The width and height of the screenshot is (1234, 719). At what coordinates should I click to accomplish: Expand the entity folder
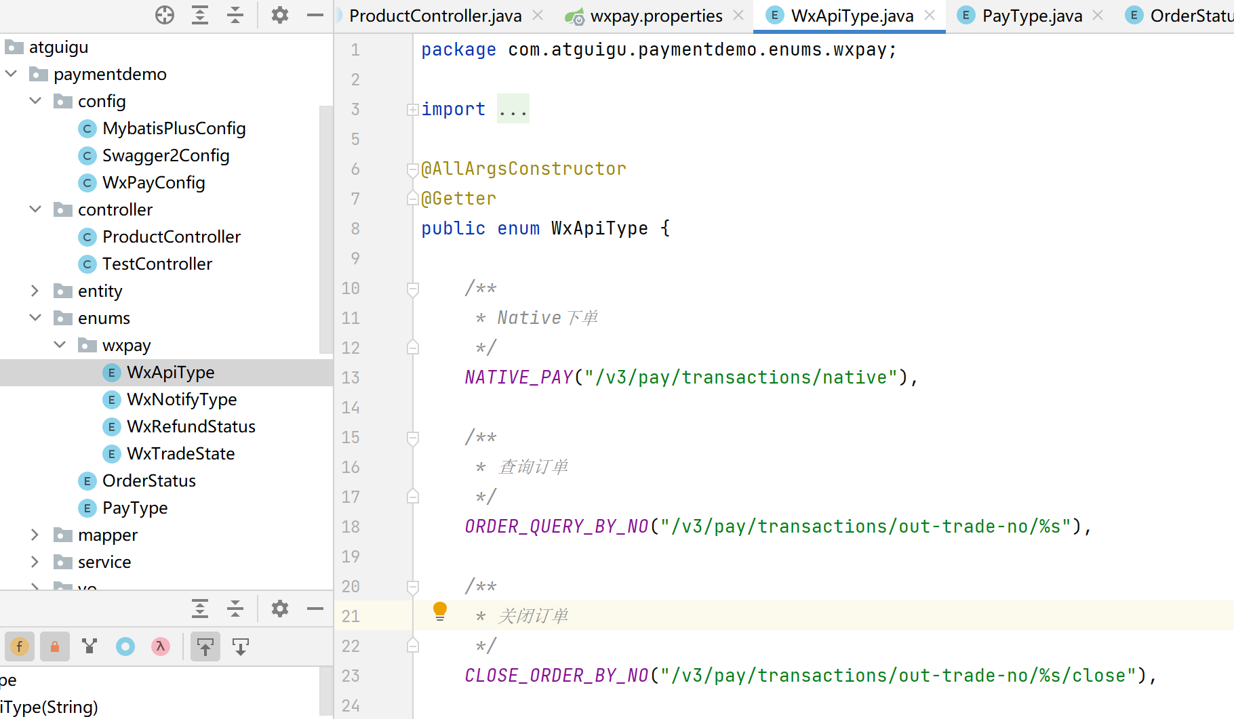tap(36, 290)
